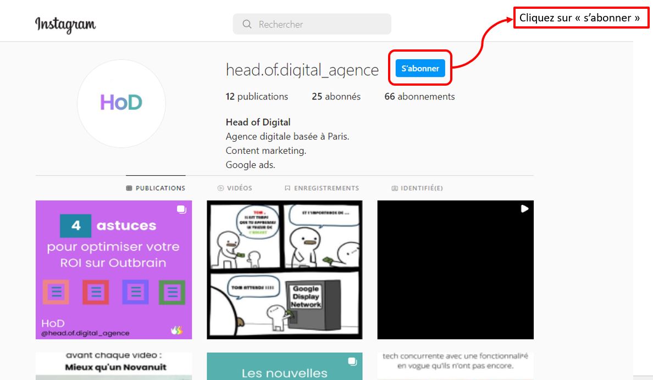Click the Head of Digital bio name
This screenshot has height=380, width=653.
click(x=258, y=122)
